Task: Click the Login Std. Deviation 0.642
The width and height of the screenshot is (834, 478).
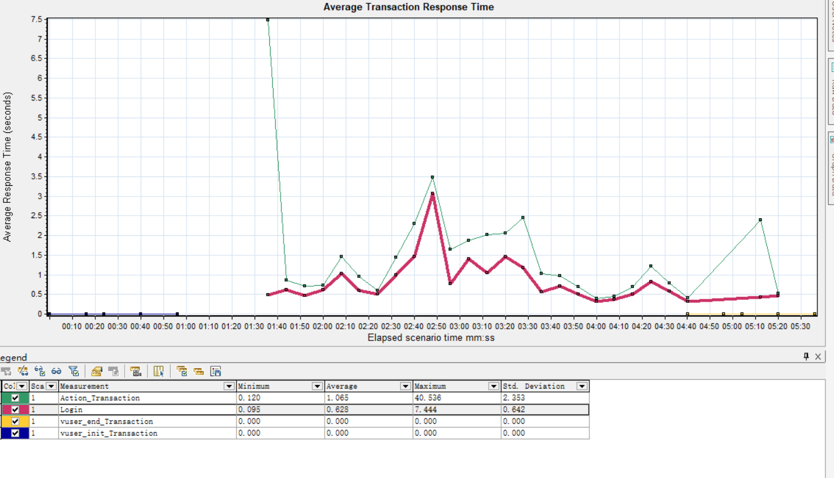Action: (x=513, y=410)
